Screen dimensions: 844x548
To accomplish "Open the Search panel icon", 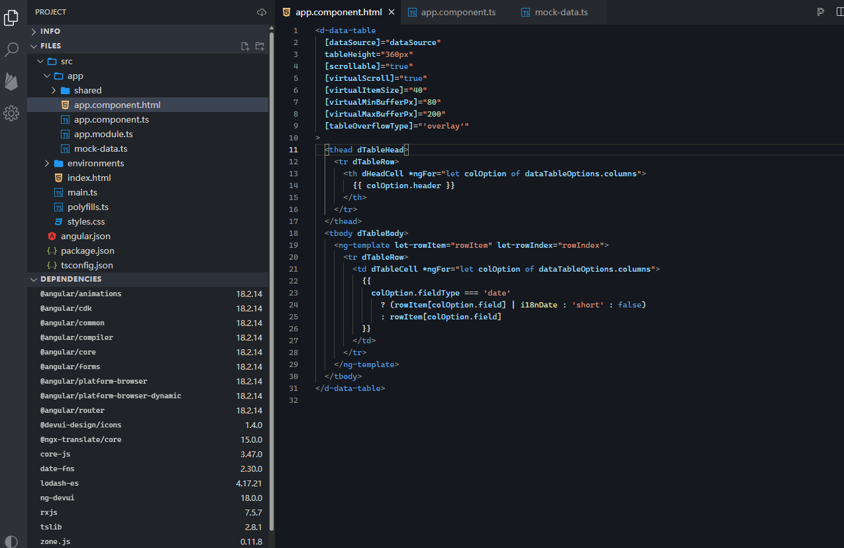I will 11,50.
